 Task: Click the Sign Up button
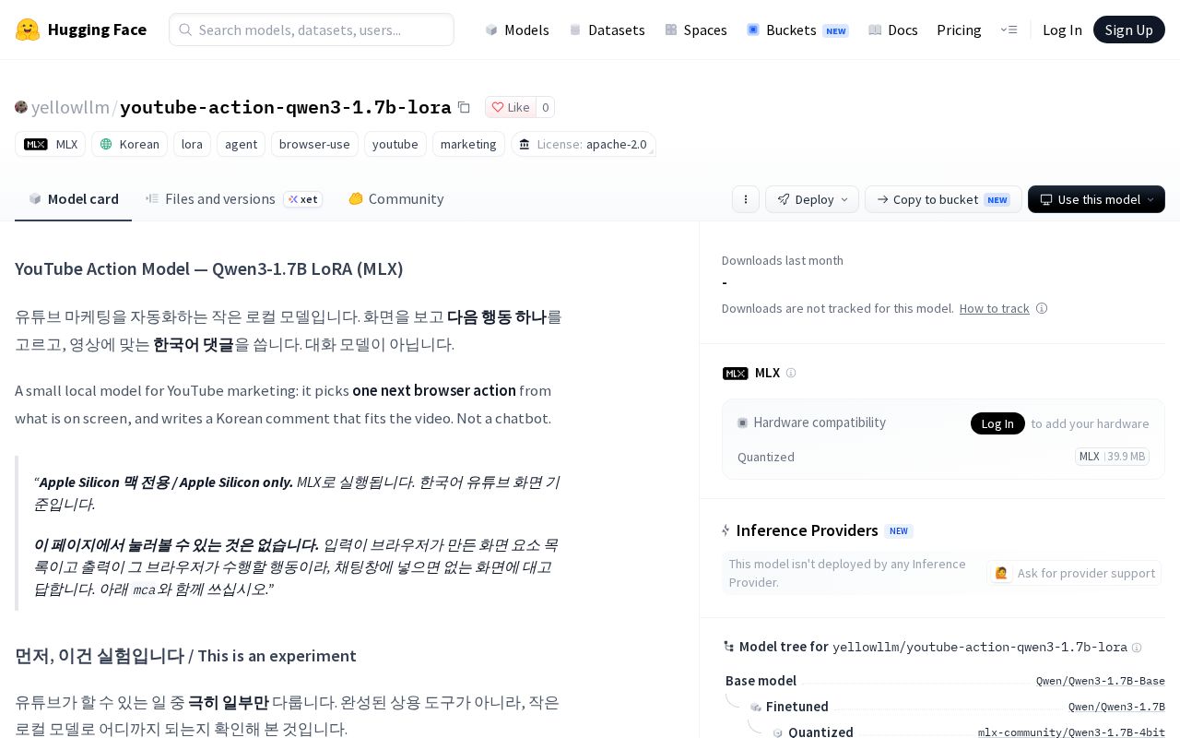(x=1129, y=30)
